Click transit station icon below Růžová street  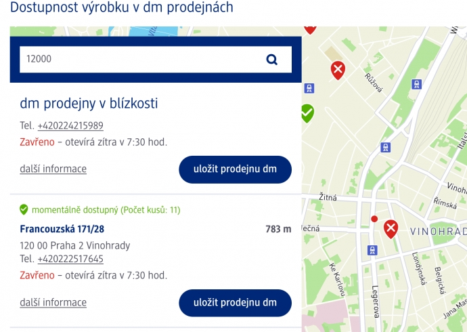coord(385,147)
